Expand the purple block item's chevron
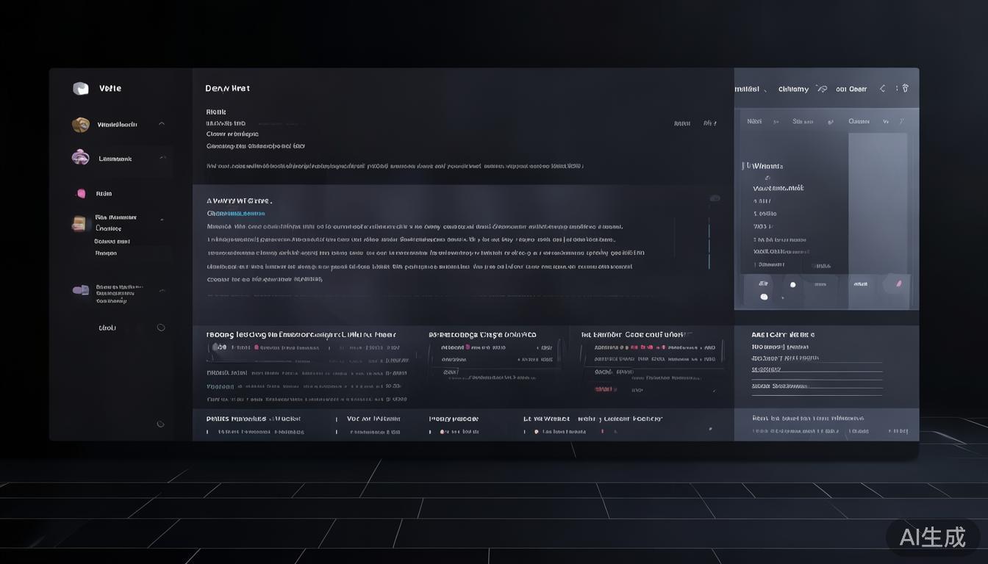The image size is (988, 564). pyautogui.click(x=162, y=291)
